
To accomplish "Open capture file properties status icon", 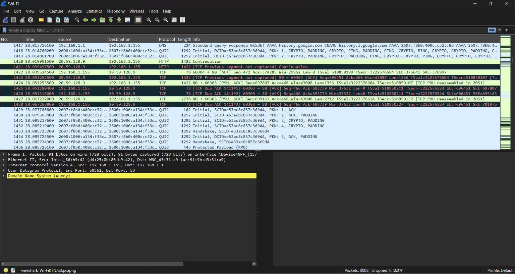I will 13,270.
